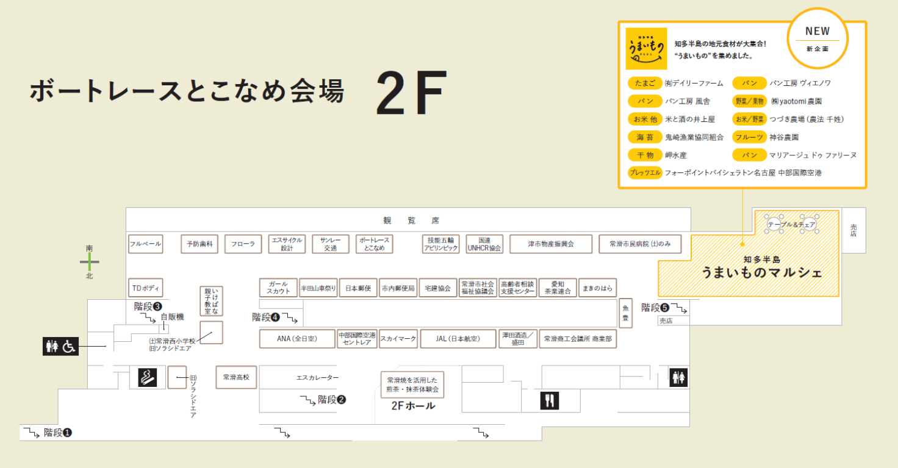Open the エスサイクル設計 booth
Screen dimensions: 898x468
(287, 244)
